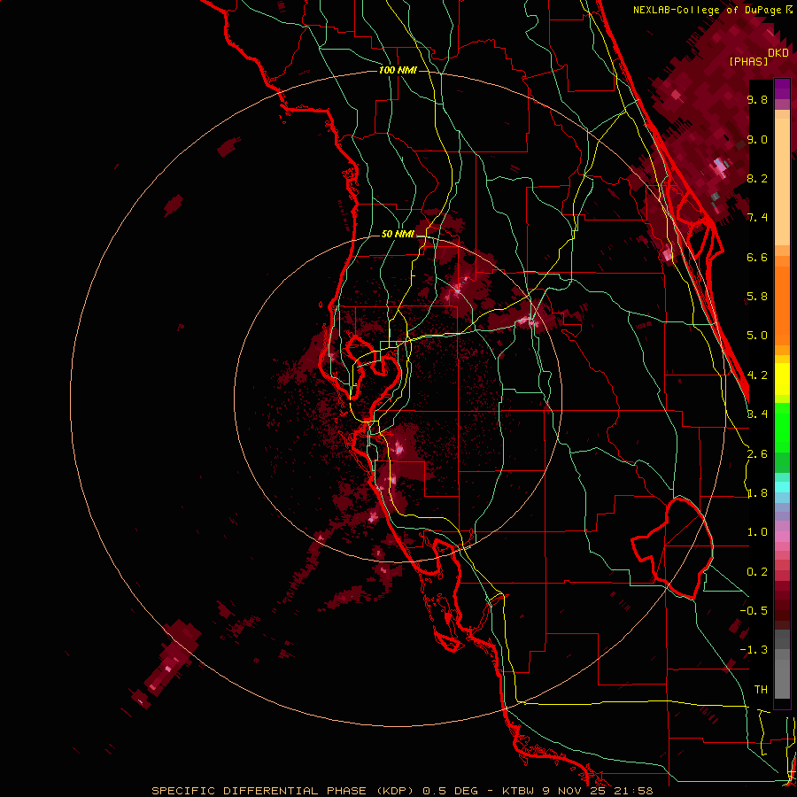
Task: Pick the 5.0 legend value
Action: pyautogui.click(x=757, y=336)
